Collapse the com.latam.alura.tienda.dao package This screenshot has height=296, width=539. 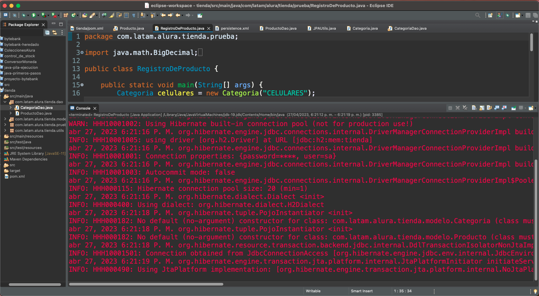[5, 102]
